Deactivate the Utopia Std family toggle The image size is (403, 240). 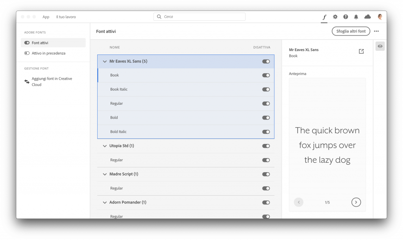click(266, 146)
